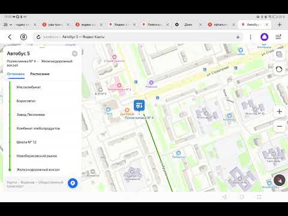Reload the page with the refresh icon
Image resolution: width=288 pixels, height=216 pixels.
[x=38, y=37]
